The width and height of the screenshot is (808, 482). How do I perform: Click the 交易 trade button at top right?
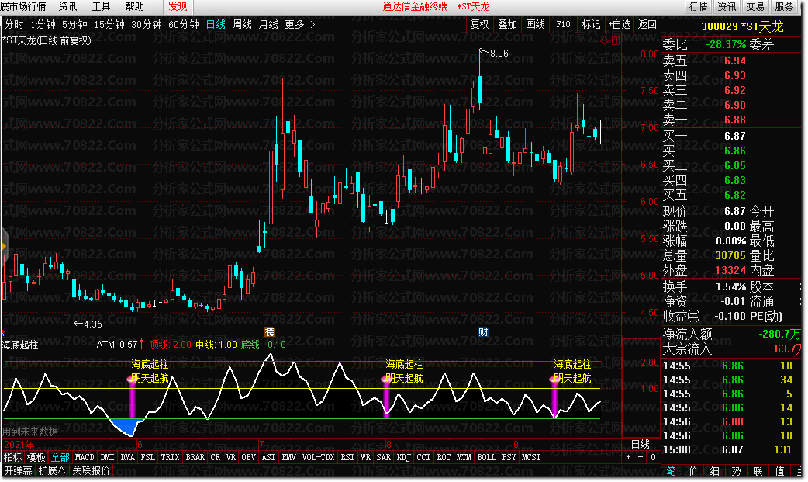point(755,7)
